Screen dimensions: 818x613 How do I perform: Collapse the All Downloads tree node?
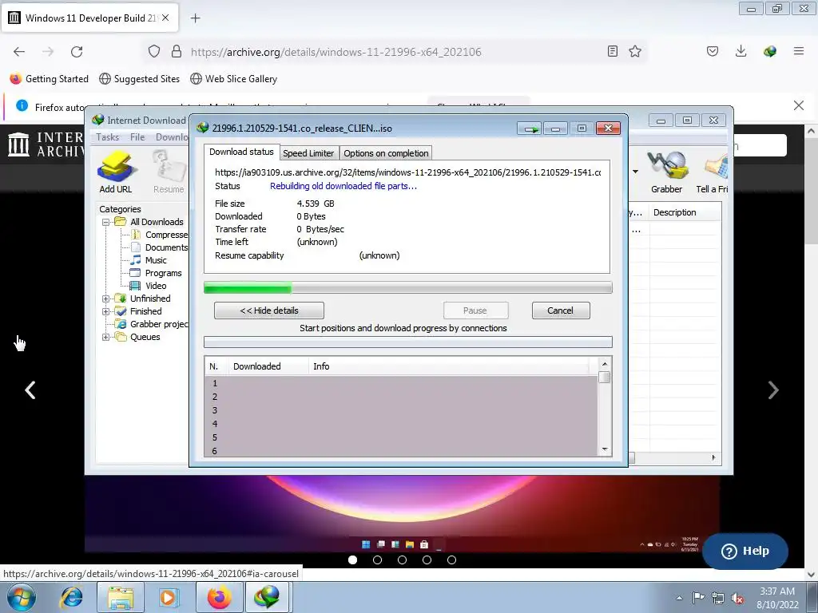tap(106, 222)
